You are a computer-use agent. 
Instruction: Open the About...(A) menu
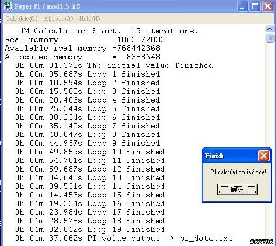59,19
